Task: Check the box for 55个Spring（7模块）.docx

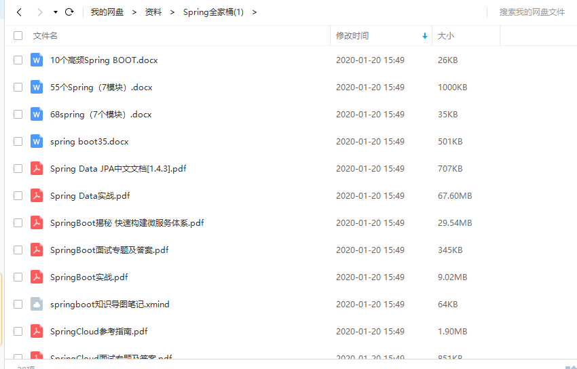Action: (x=18, y=87)
